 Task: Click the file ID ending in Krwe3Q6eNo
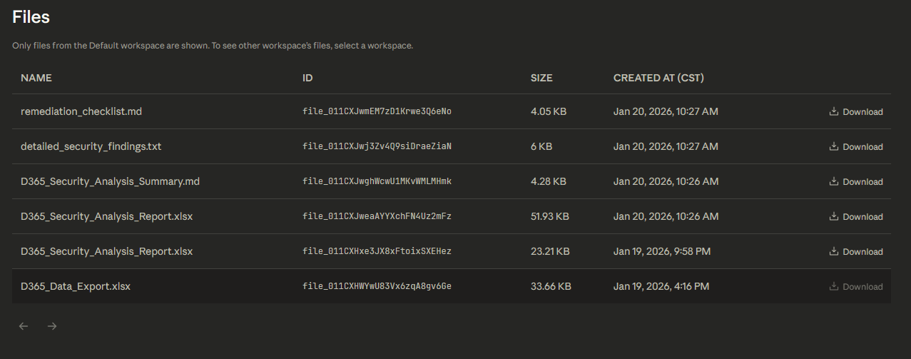coord(377,112)
